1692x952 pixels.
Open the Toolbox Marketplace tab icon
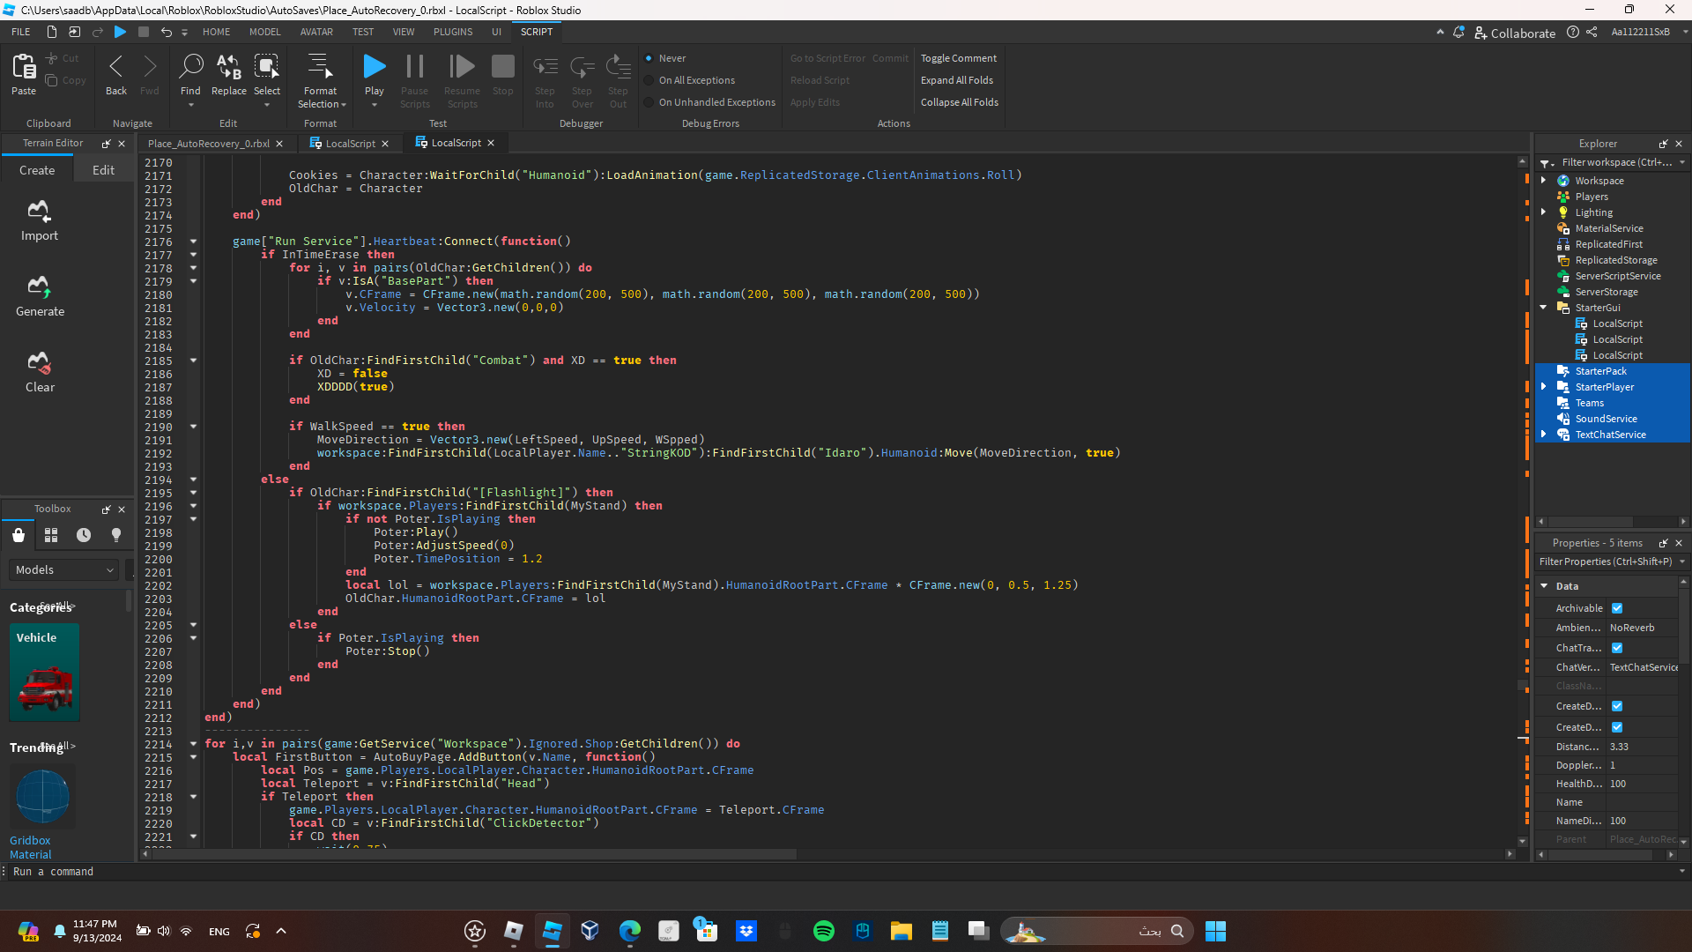click(x=19, y=535)
